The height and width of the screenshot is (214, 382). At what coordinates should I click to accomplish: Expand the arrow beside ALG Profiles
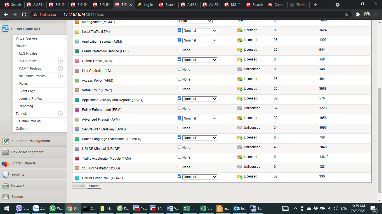click(65, 53)
